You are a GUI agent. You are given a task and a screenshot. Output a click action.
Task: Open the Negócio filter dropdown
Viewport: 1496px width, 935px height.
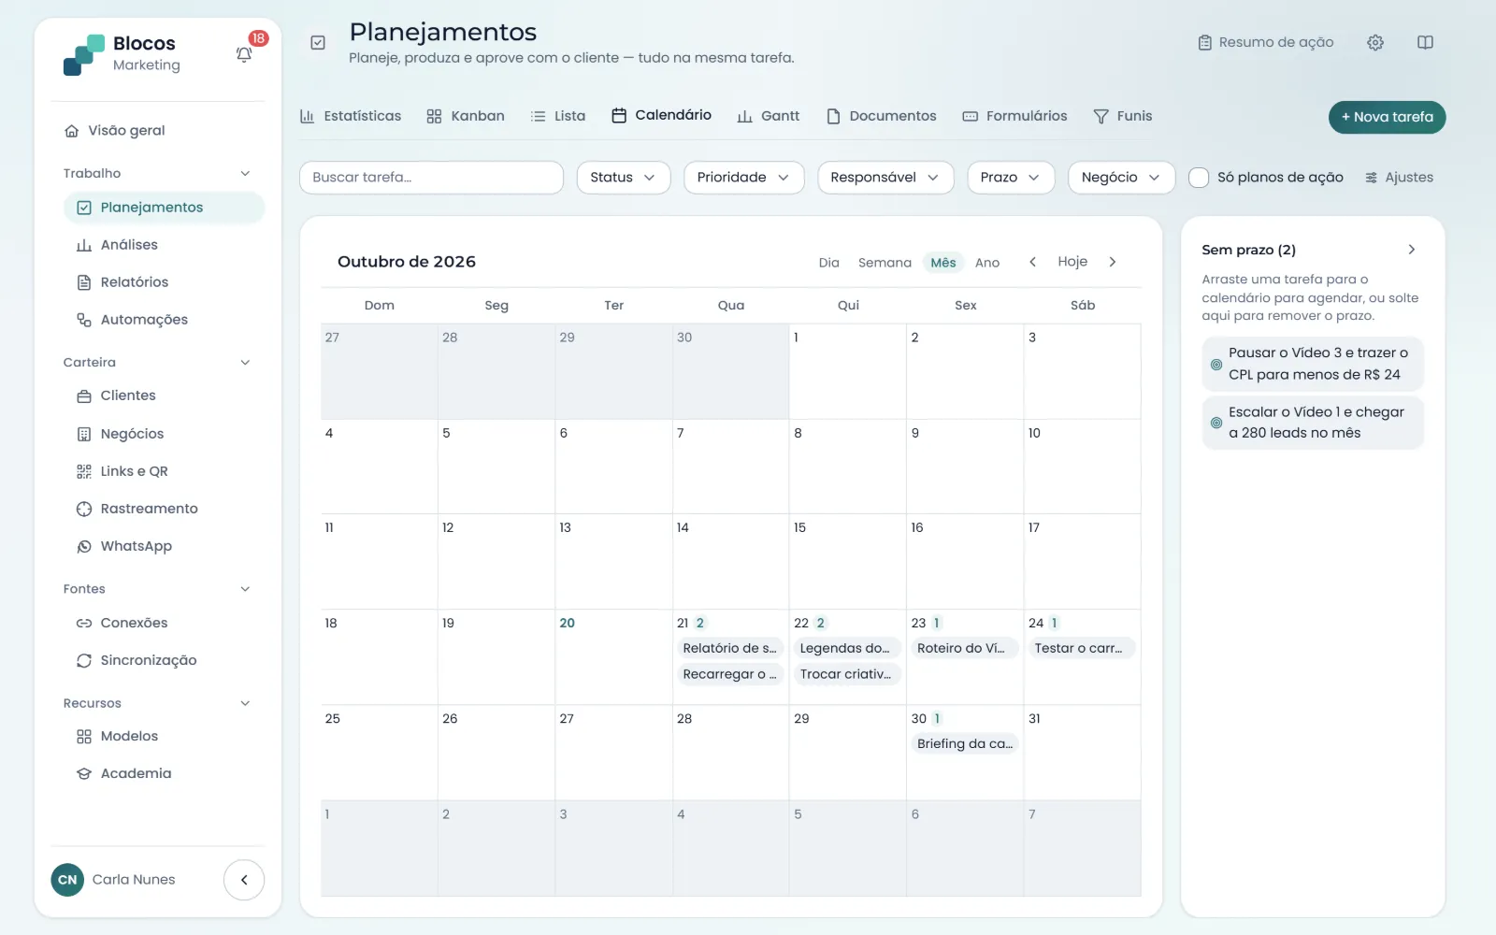pos(1121,178)
